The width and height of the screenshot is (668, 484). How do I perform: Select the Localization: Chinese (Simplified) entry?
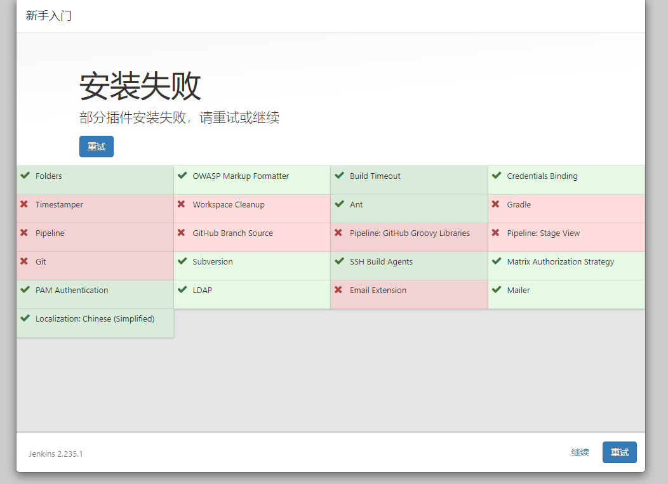point(95,322)
